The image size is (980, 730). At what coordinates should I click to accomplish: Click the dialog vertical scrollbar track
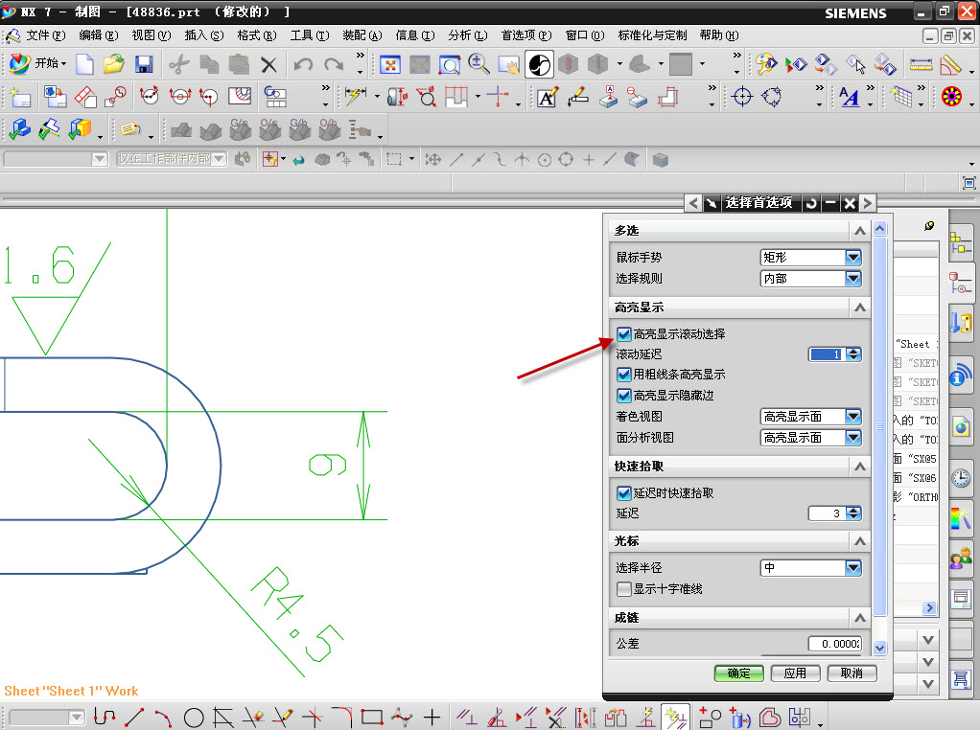880,437
